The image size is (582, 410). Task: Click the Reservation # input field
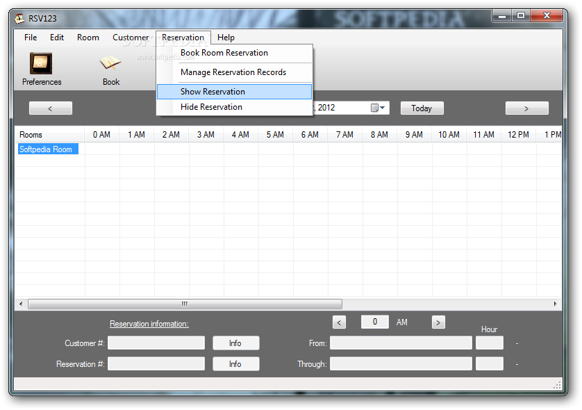[x=156, y=363]
